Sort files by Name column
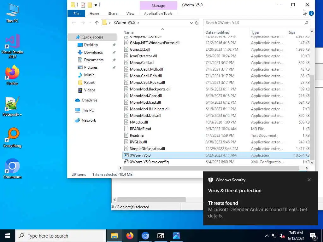 coord(128,32)
